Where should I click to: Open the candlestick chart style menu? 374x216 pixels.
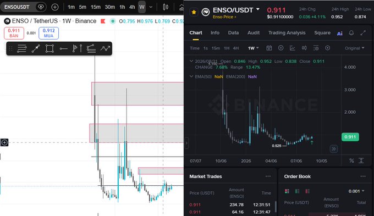point(166,7)
